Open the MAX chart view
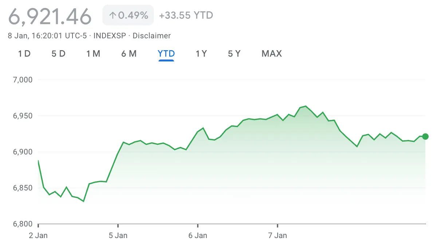Screen dimensions: 437x249 click(x=271, y=53)
